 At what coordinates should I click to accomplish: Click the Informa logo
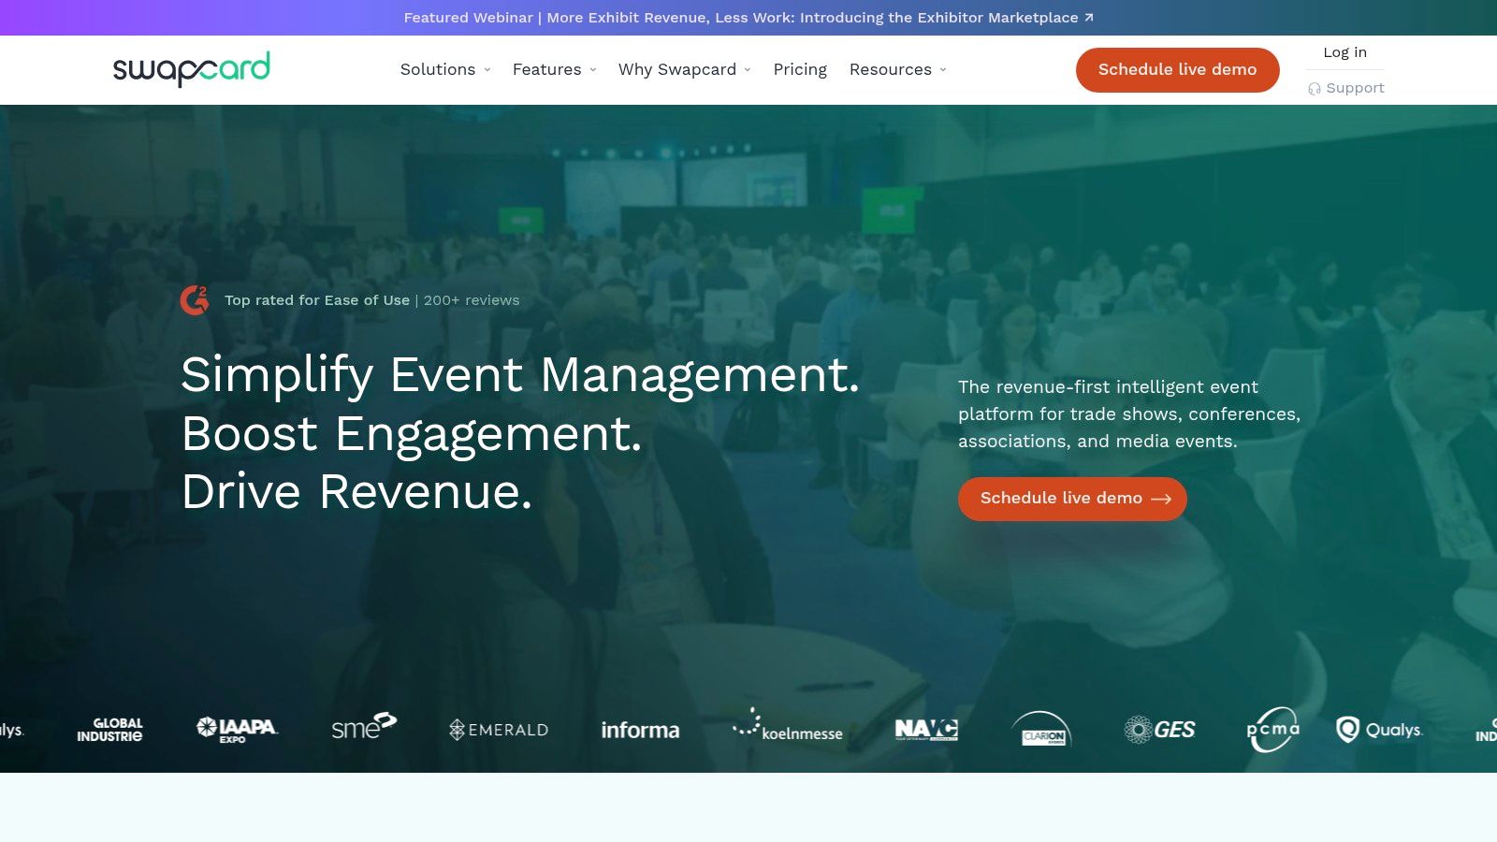[640, 730]
